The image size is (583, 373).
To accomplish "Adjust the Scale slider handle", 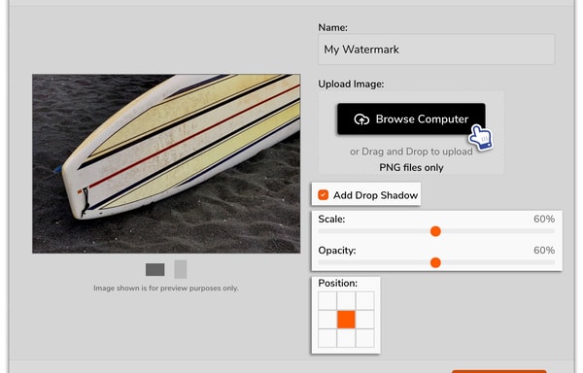I will pos(435,231).
